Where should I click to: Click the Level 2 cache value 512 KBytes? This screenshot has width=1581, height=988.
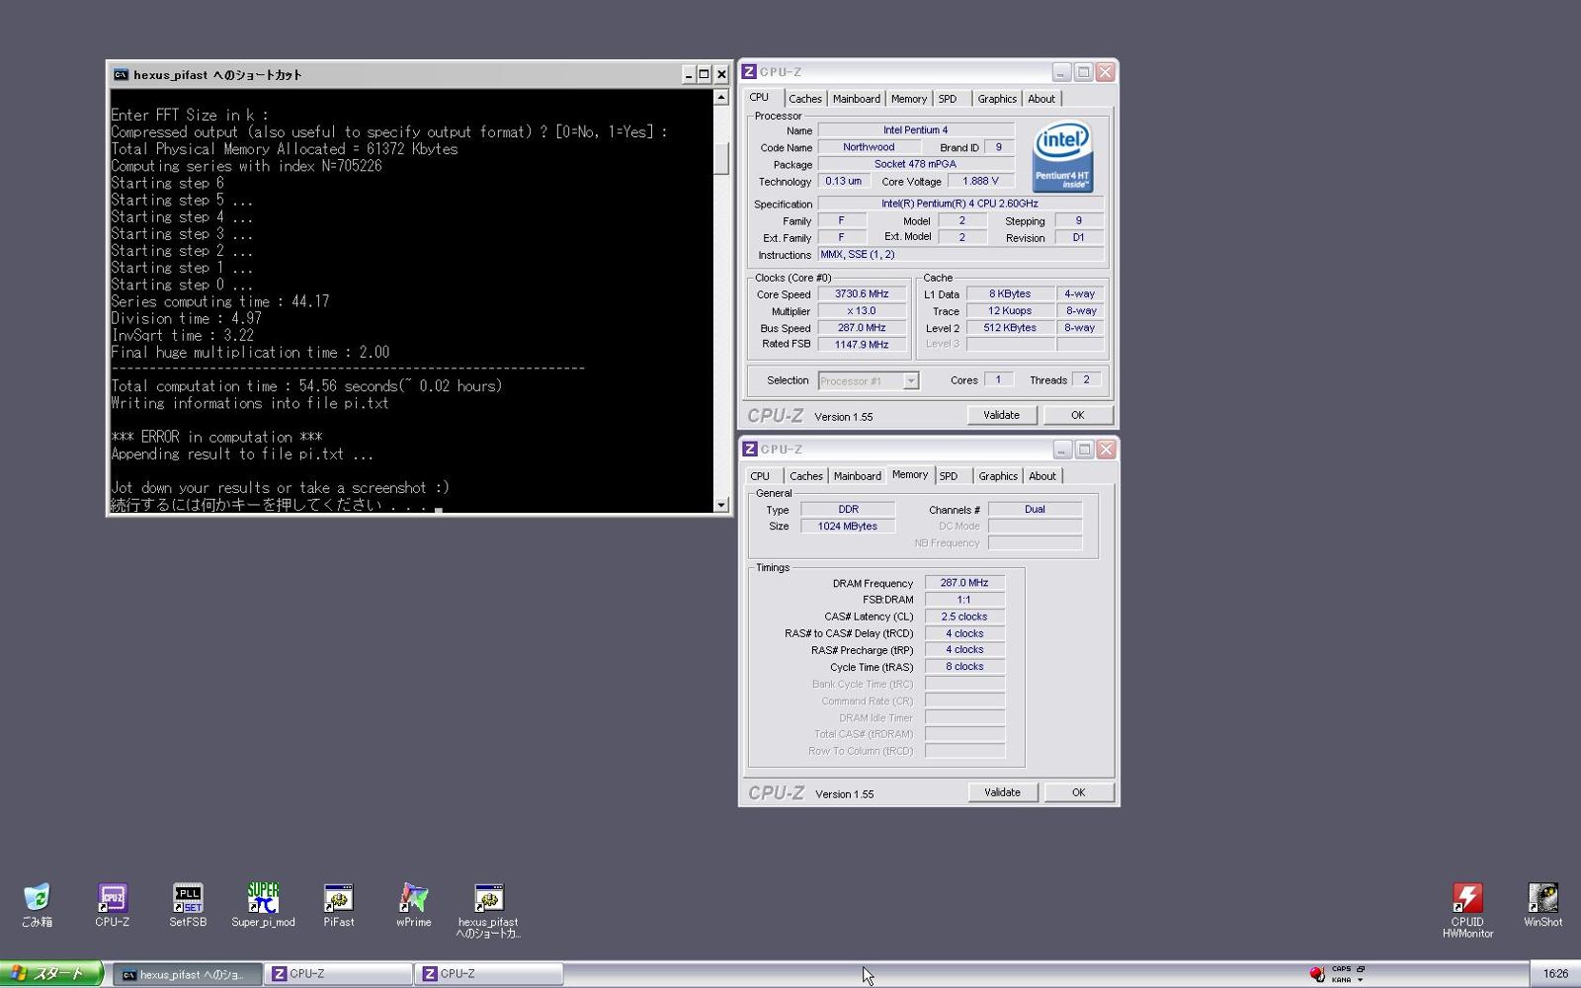point(1010,327)
